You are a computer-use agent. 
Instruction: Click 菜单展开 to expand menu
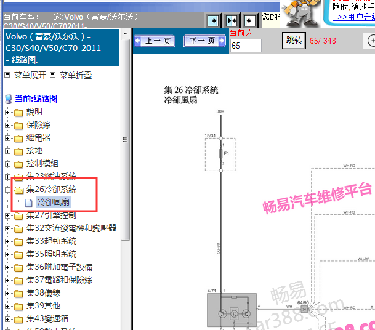click(x=30, y=75)
